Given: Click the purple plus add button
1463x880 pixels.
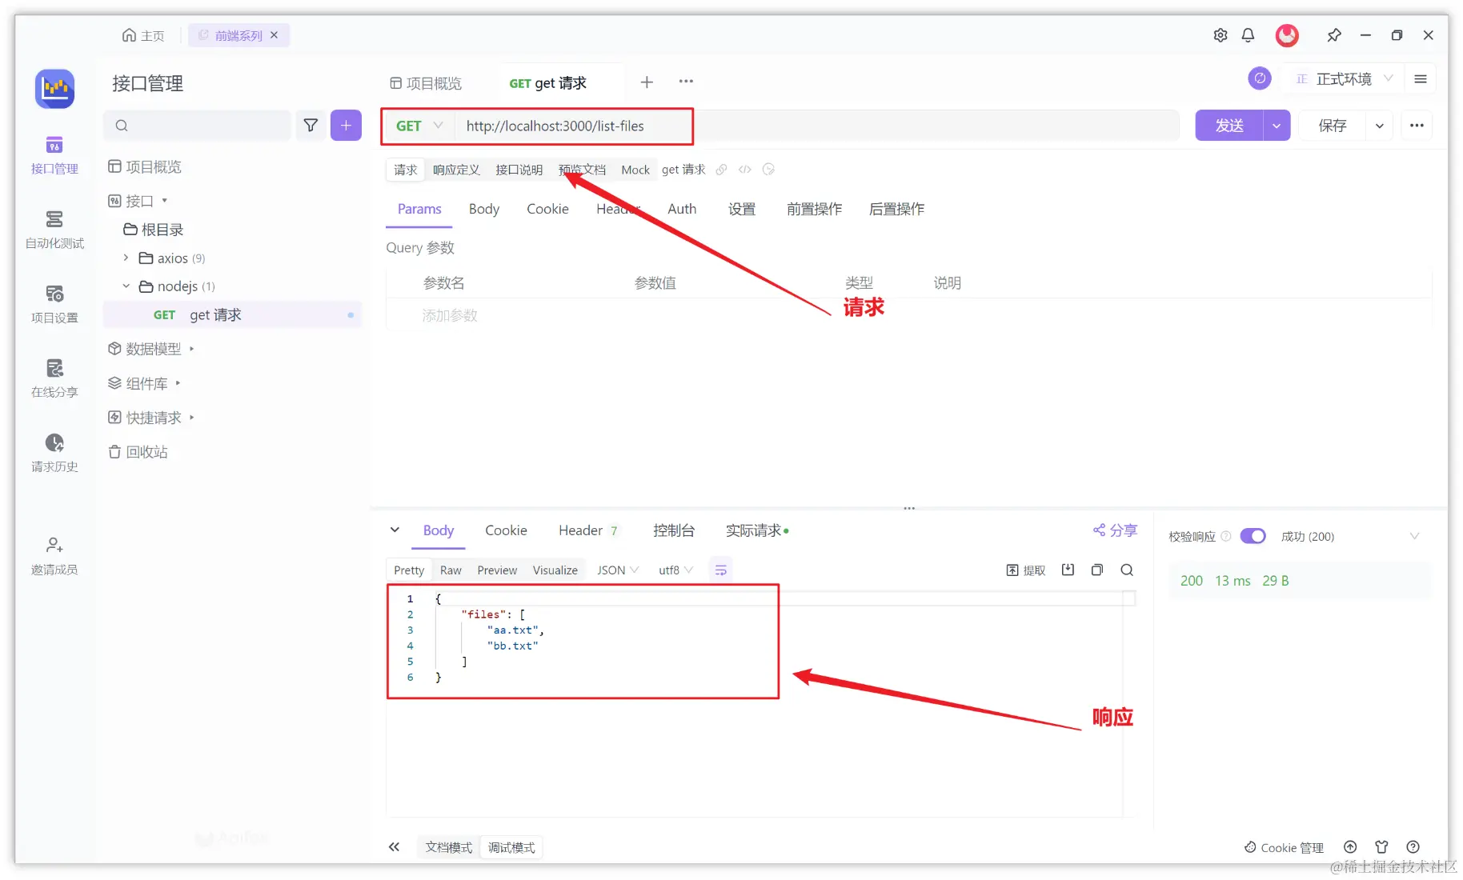Looking at the screenshot, I should pyautogui.click(x=346, y=126).
